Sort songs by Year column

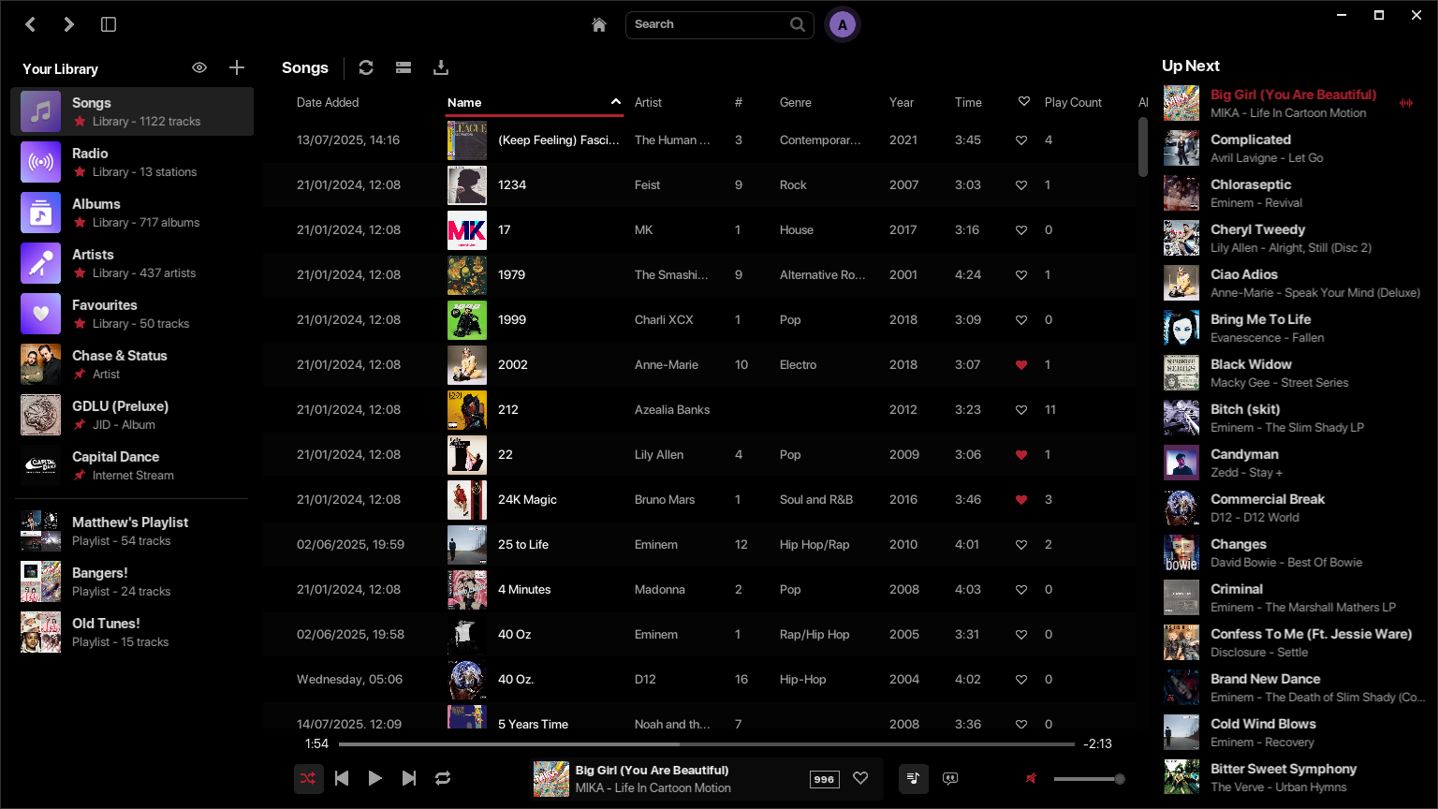(902, 102)
